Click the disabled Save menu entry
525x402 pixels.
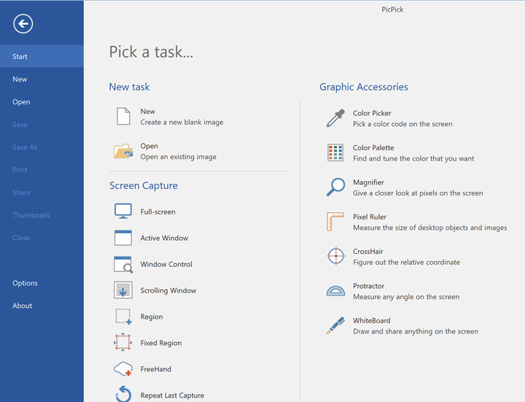click(x=42, y=124)
